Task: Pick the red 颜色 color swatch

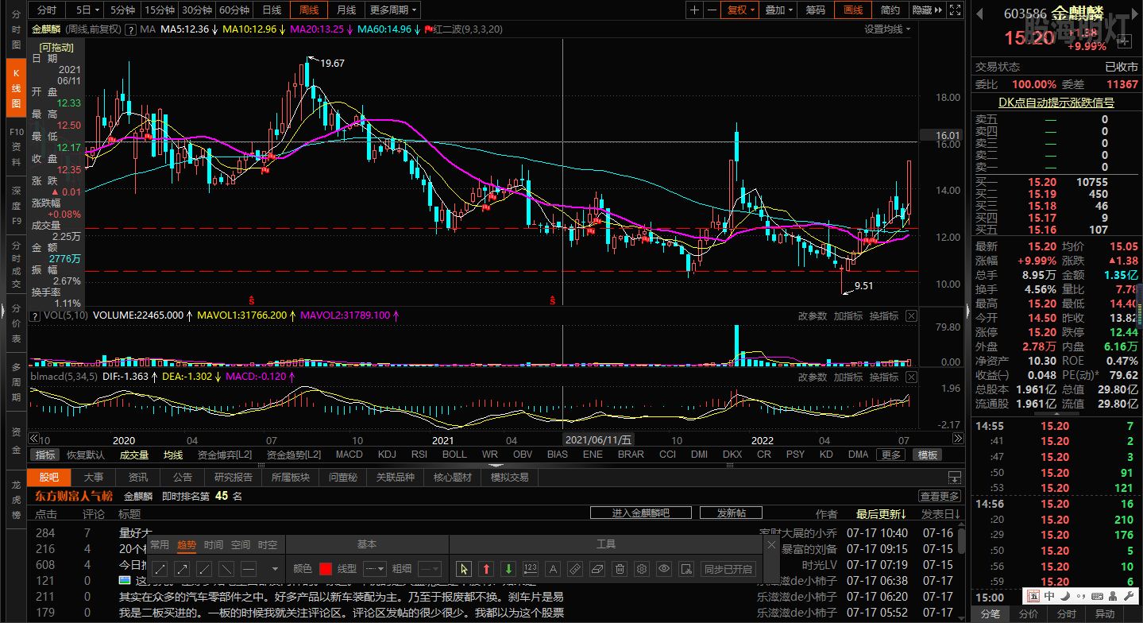Action: [x=325, y=569]
